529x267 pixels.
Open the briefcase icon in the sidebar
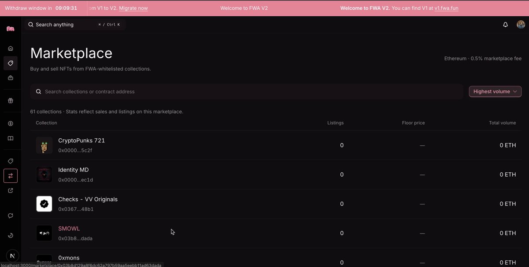[11, 78]
